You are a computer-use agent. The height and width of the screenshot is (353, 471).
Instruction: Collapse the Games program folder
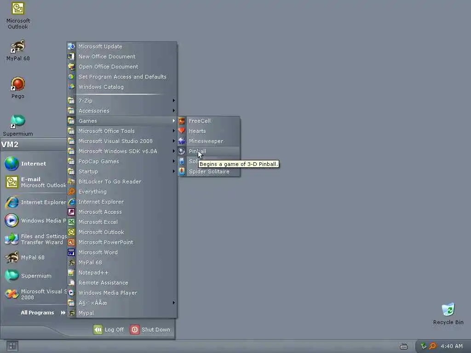[122, 121]
